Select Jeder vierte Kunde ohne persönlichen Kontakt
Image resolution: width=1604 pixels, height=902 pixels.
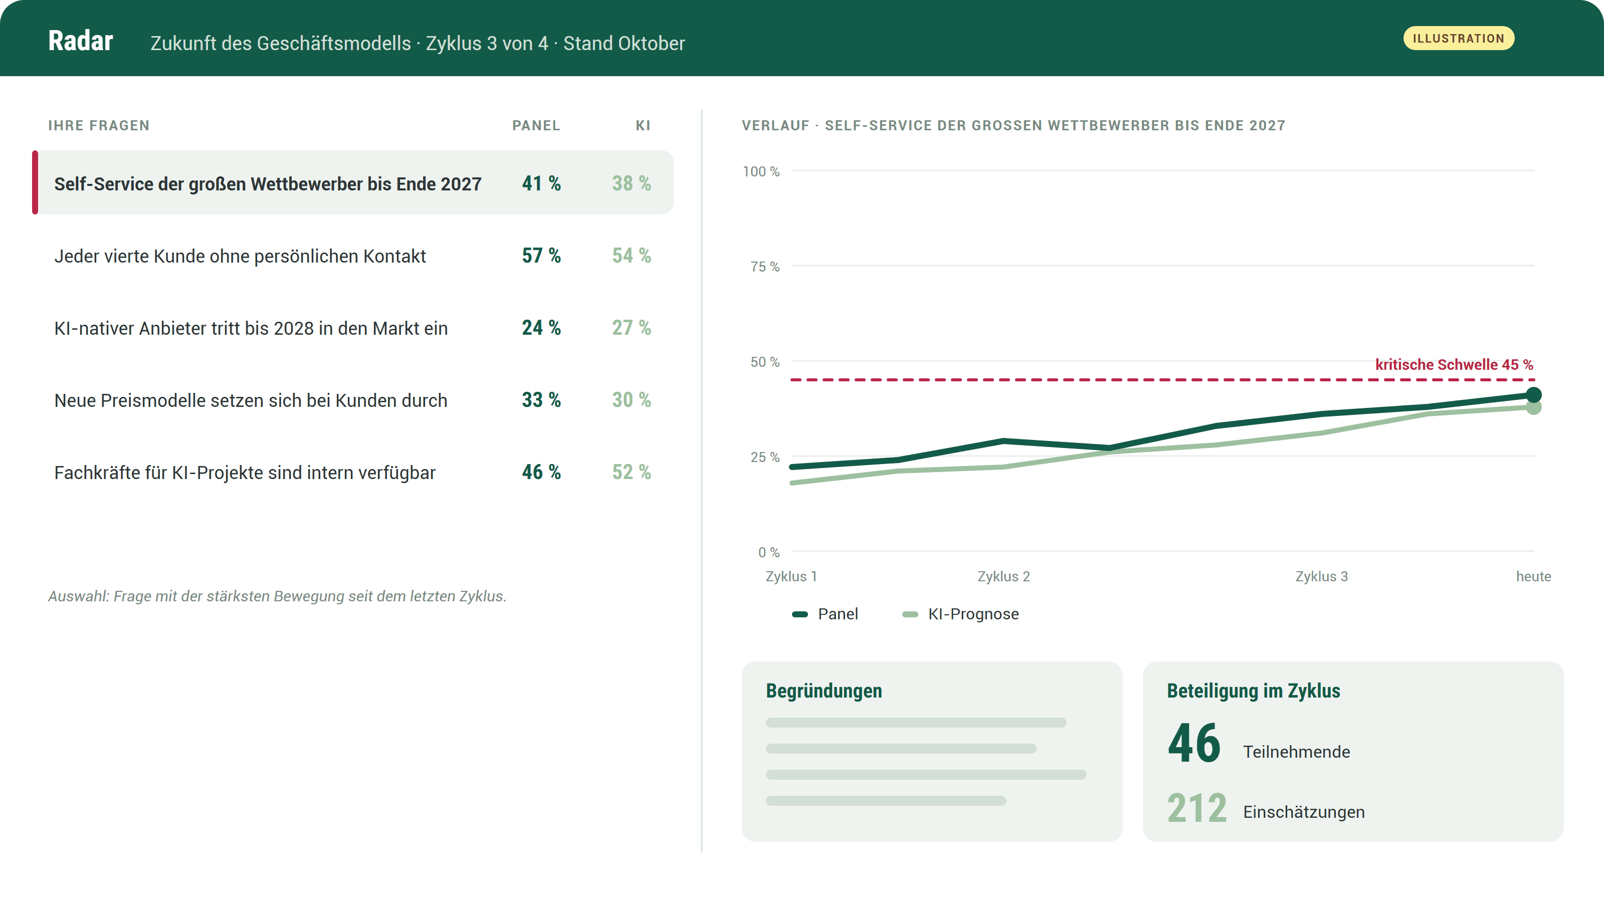coord(352,255)
